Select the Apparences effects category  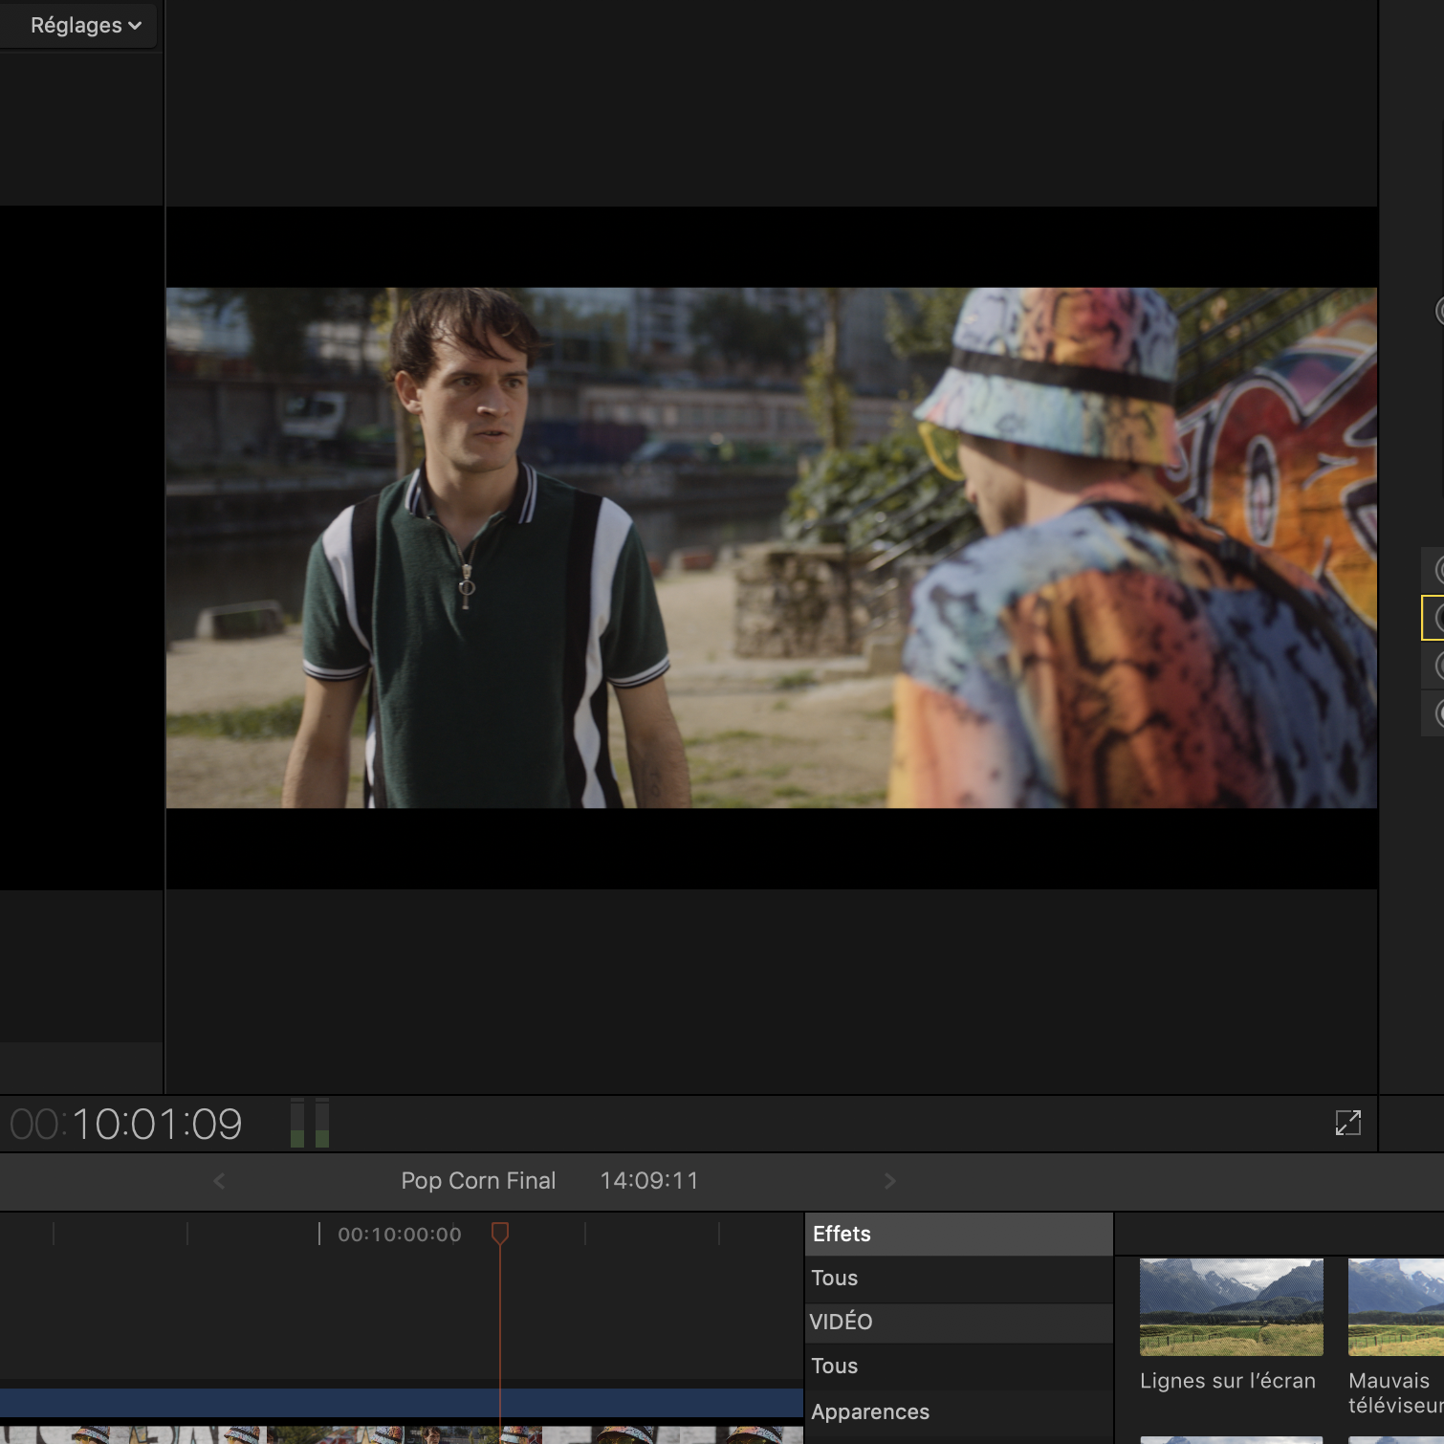(x=870, y=1412)
